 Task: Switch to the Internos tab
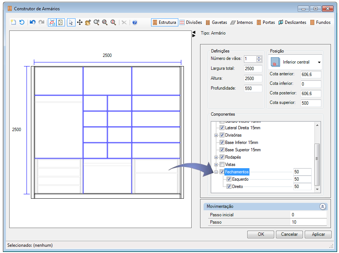click(x=242, y=22)
